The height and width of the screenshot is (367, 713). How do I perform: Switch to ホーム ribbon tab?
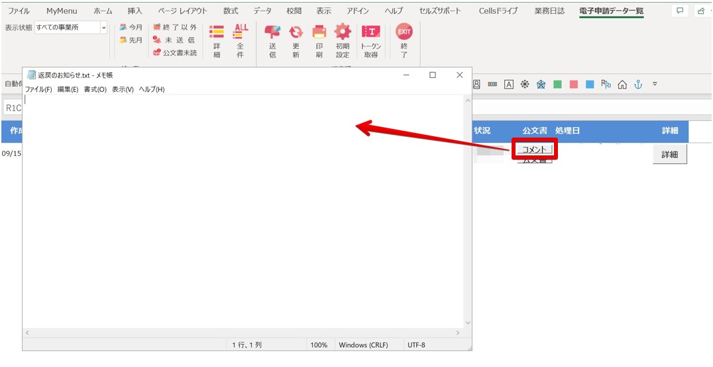(103, 11)
